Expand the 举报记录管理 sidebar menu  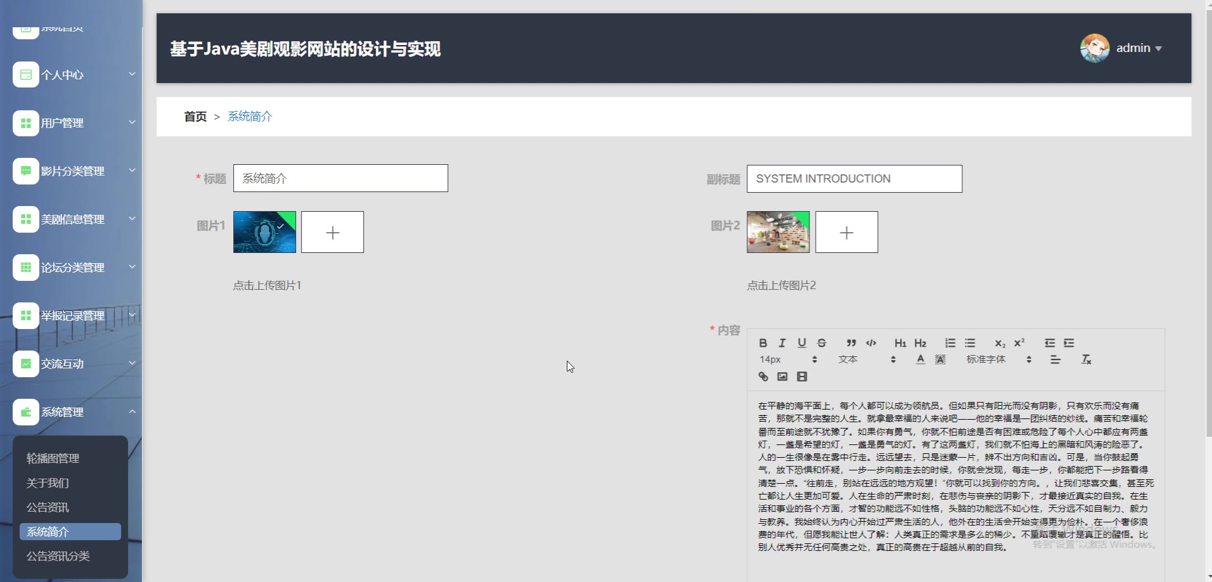pos(71,316)
